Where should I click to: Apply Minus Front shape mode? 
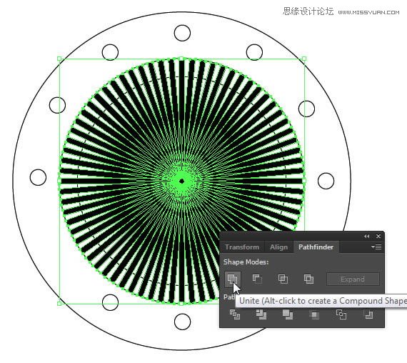[257, 279]
